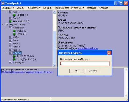The image size is (129, 102).
Task: Focus the password field for Requiem
Action: tap(85, 63)
